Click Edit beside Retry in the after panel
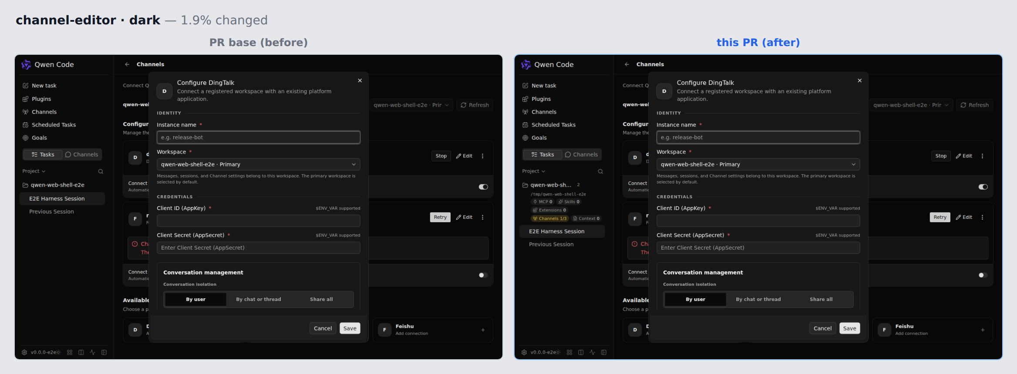1017x374 pixels. 964,217
